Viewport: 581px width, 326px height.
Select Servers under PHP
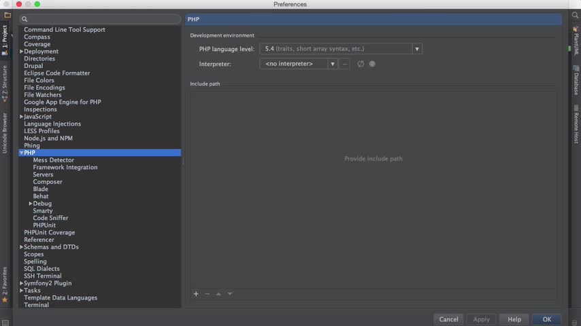43,175
